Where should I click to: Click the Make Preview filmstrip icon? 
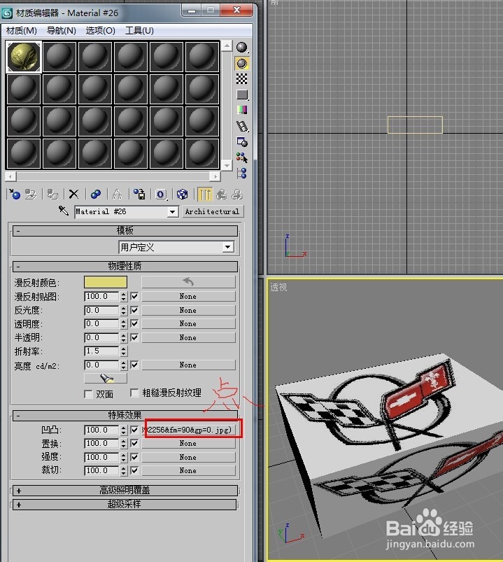point(242,126)
